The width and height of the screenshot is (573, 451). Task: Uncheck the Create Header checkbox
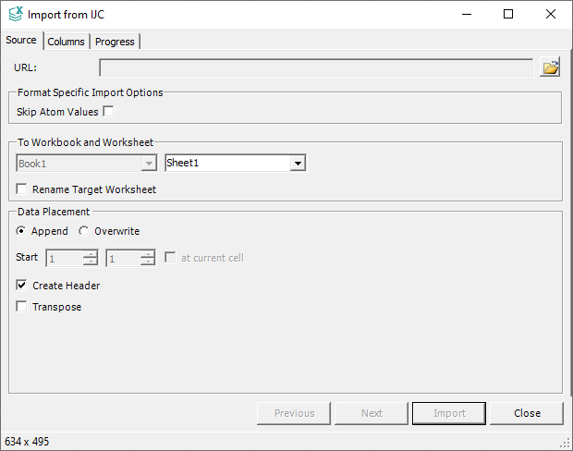click(22, 286)
